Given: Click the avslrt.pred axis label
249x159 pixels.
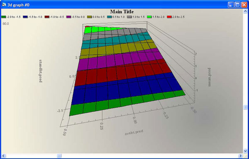Looking at the screenshot, I should click(134, 133).
